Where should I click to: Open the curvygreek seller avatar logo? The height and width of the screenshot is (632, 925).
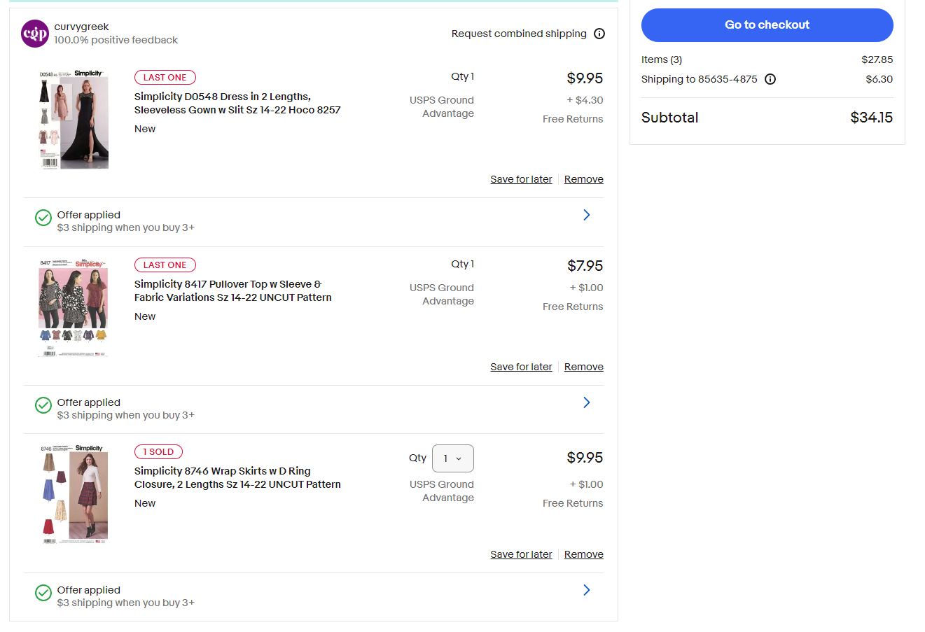(x=35, y=34)
